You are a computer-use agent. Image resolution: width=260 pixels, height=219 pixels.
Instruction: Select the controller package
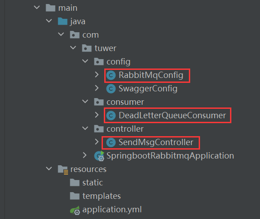click(x=125, y=129)
